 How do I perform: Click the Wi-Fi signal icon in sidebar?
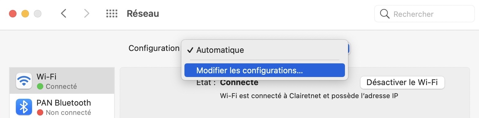[x=24, y=81]
